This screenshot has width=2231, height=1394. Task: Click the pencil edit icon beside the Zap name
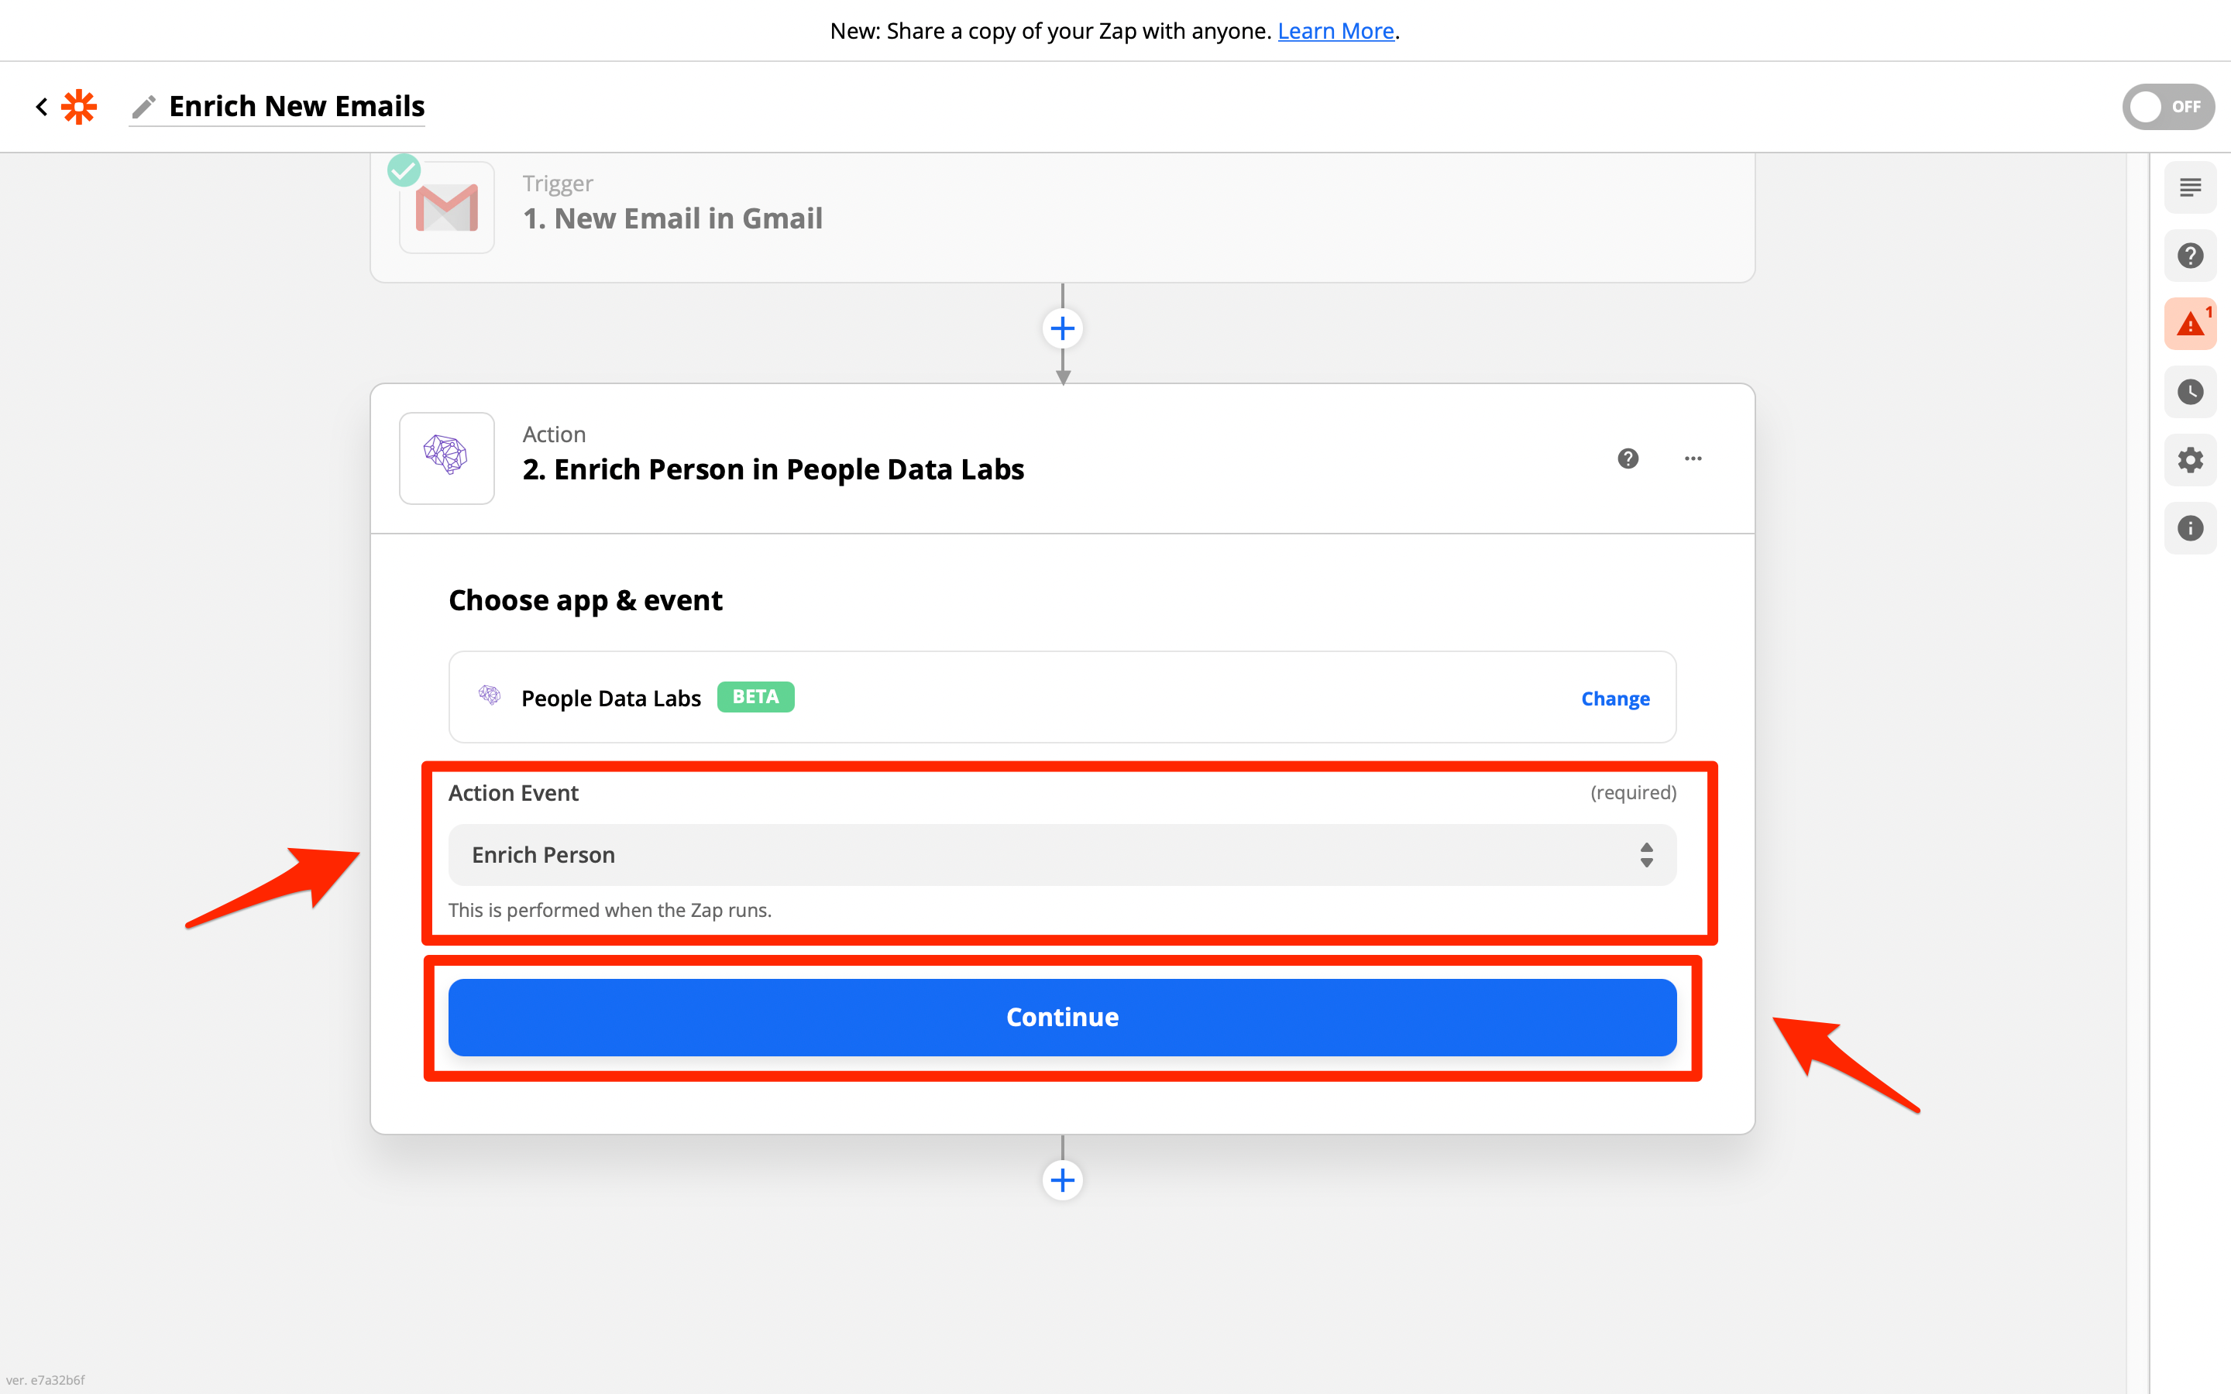[x=143, y=107]
